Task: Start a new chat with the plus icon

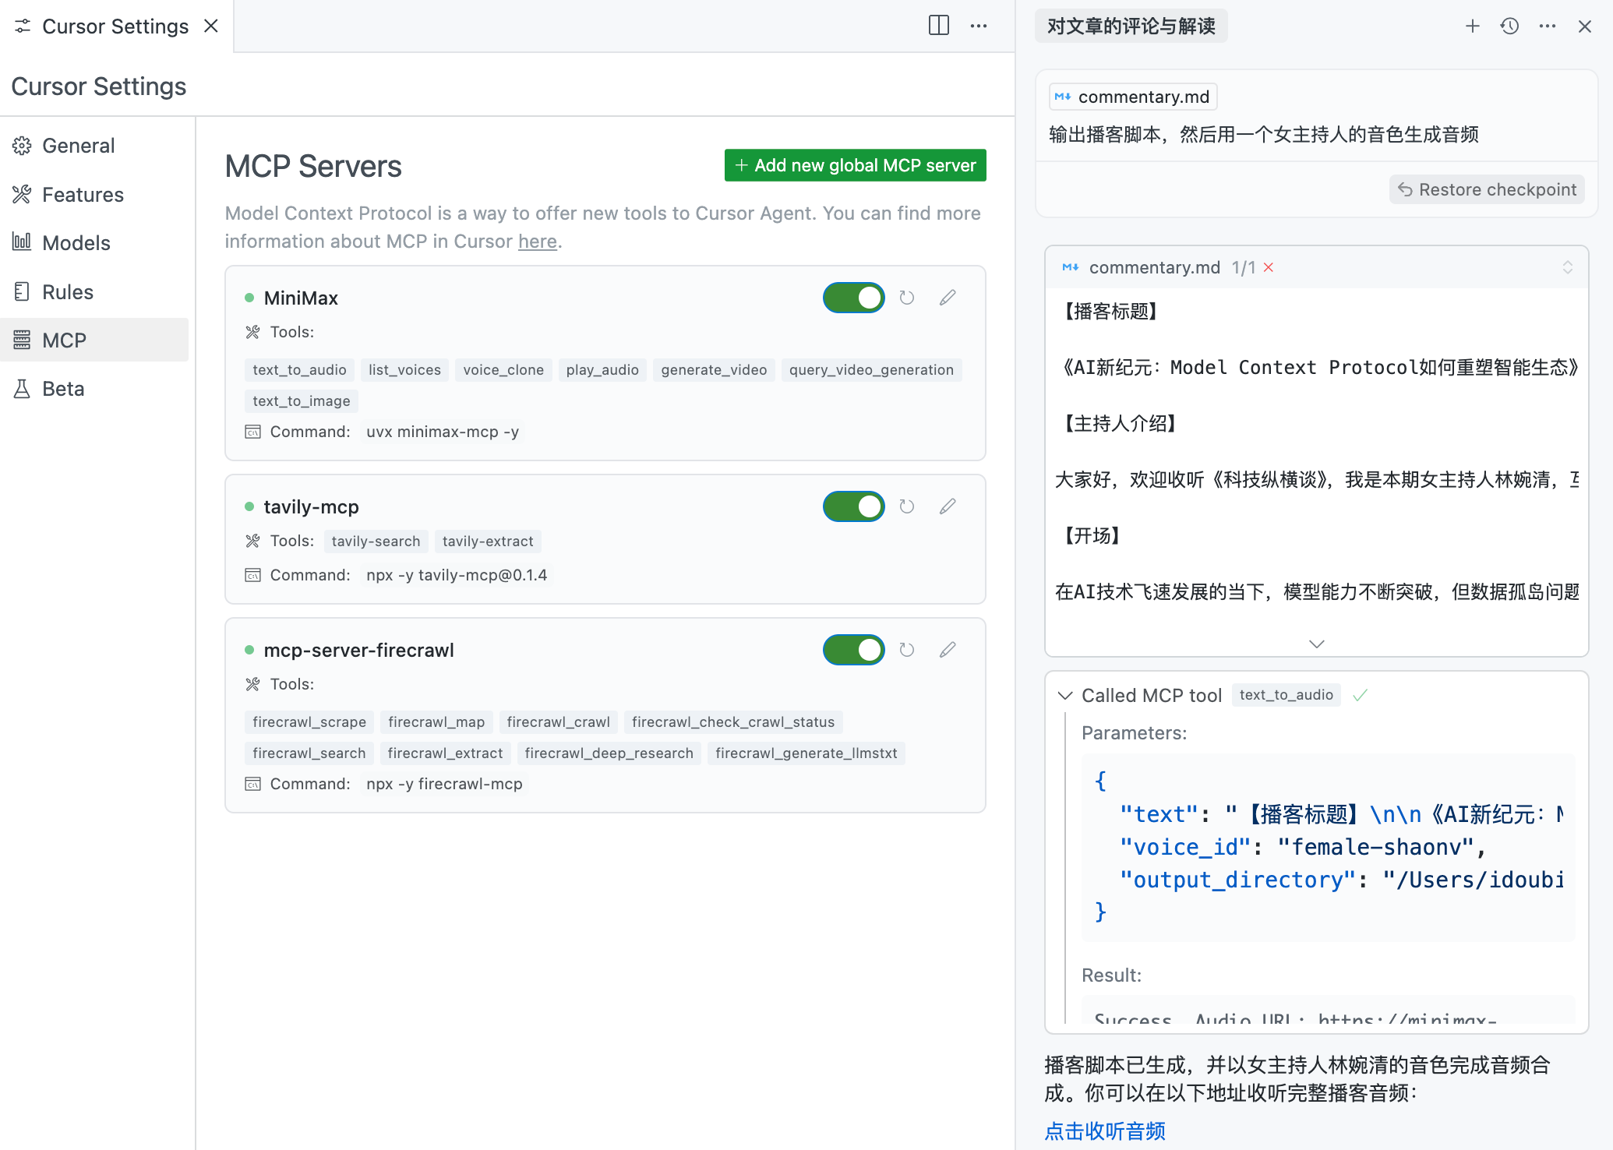Action: (1472, 26)
